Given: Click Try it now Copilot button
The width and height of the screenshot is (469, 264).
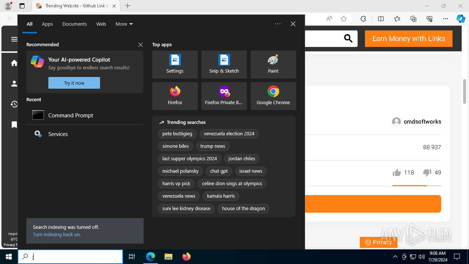Looking at the screenshot, I should [74, 83].
